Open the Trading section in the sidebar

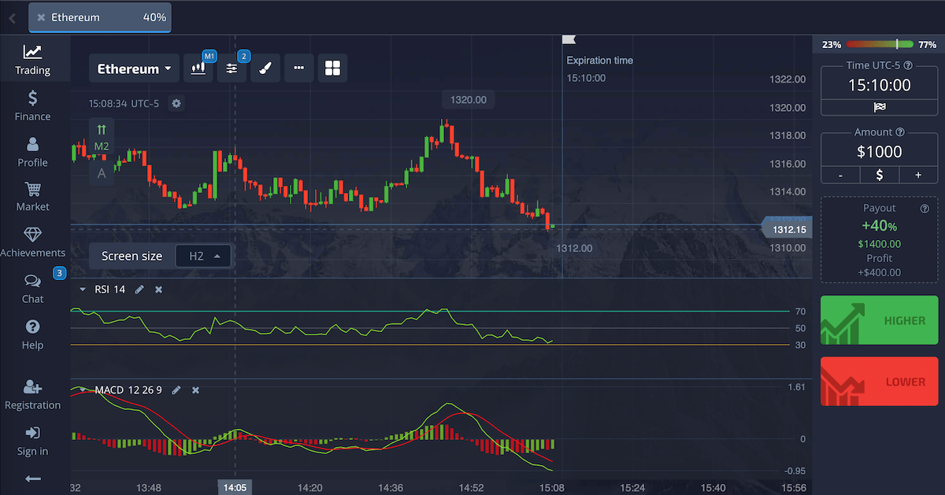click(32, 60)
